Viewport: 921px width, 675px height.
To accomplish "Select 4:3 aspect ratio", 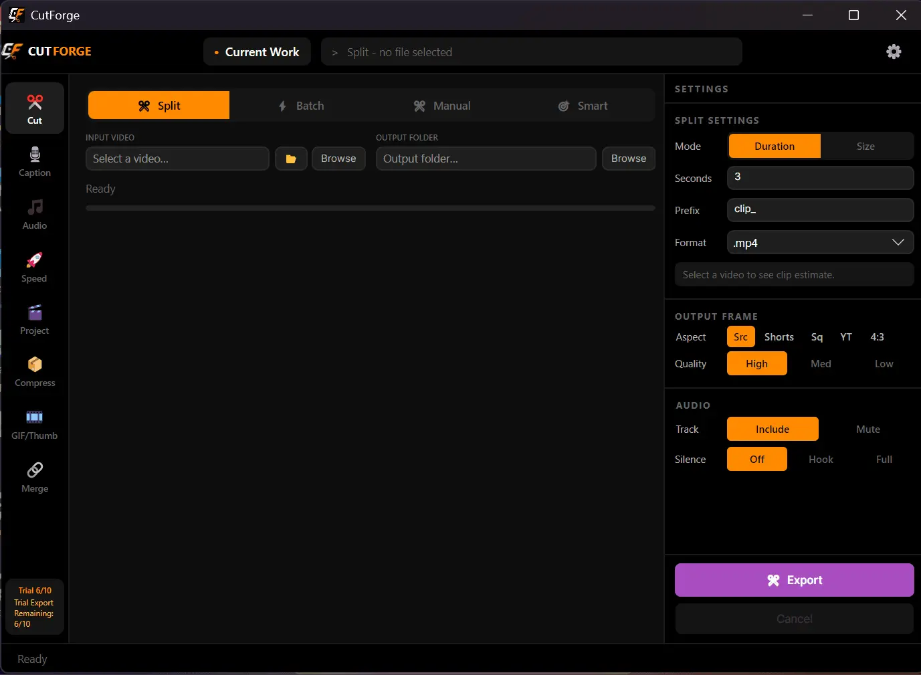I will click(877, 336).
